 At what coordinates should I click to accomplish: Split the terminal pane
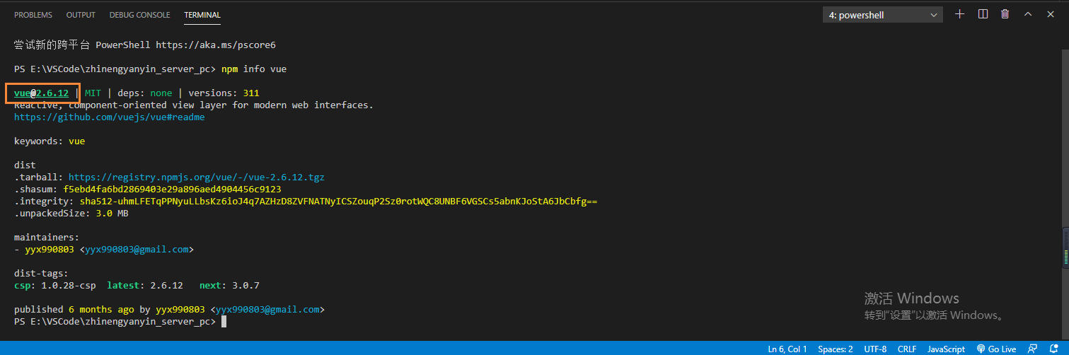pos(983,14)
